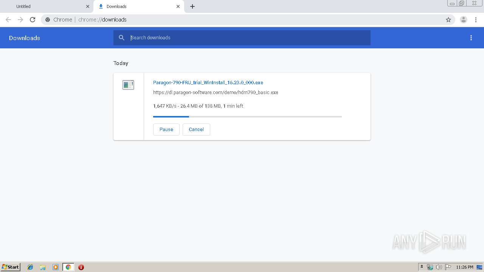Close the Untitled tab

point(88,6)
